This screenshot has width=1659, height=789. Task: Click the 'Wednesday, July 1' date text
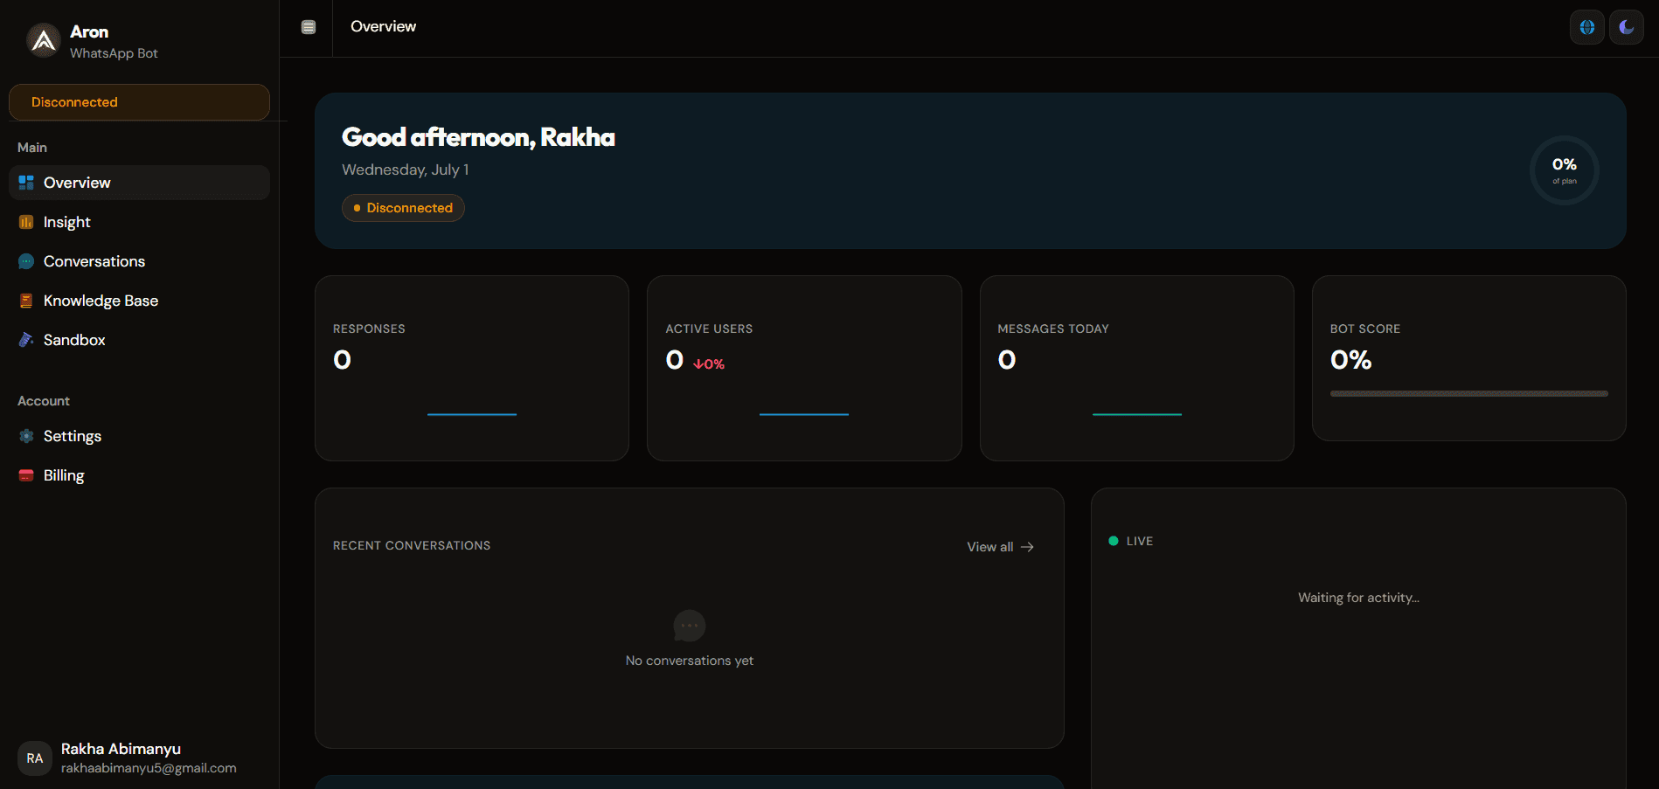click(406, 170)
